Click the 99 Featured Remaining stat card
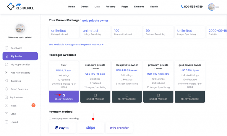 158,32
